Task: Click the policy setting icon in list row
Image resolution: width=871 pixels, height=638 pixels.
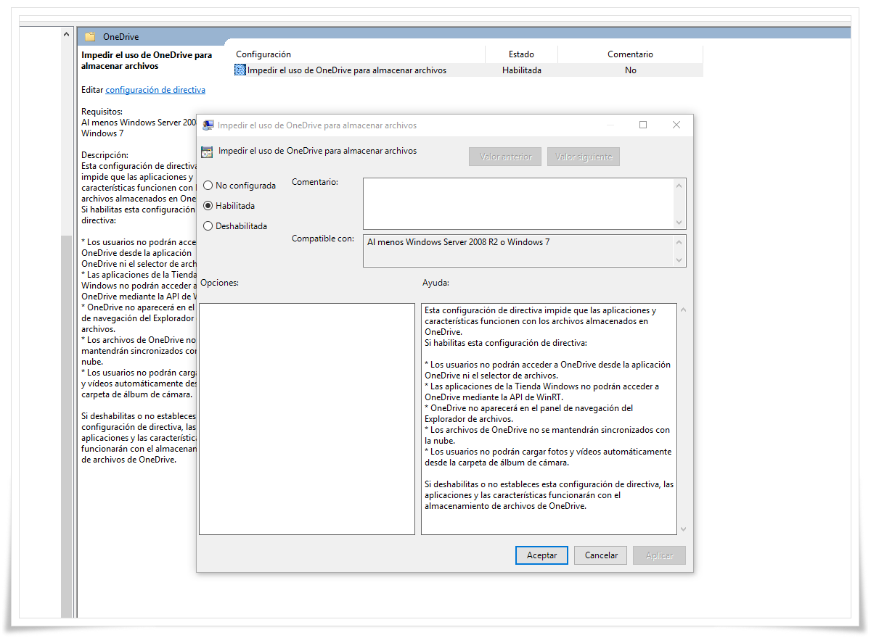Action: click(x=240, y=70)
